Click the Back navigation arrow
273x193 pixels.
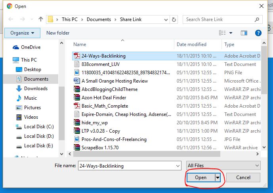tap(11, 19)
